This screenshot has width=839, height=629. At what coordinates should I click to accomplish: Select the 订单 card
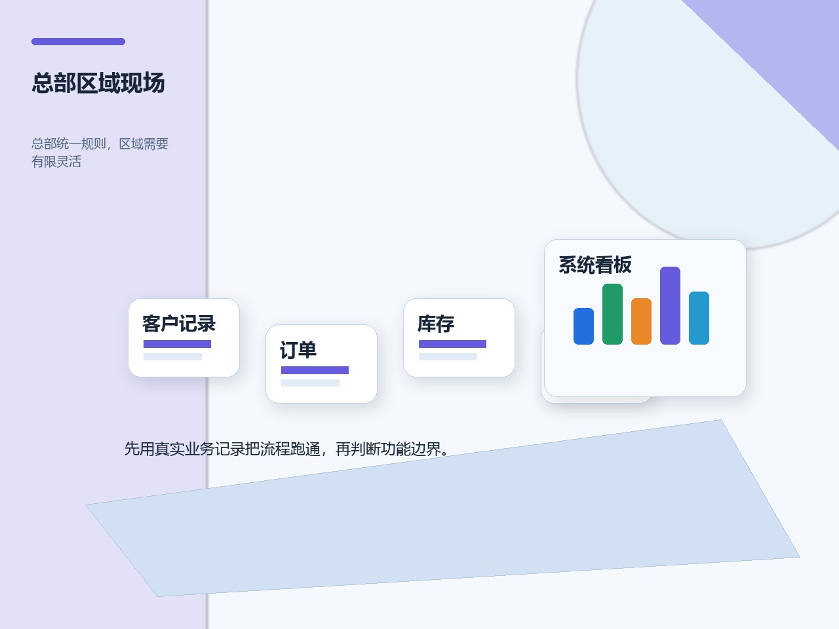click(321, 364)
